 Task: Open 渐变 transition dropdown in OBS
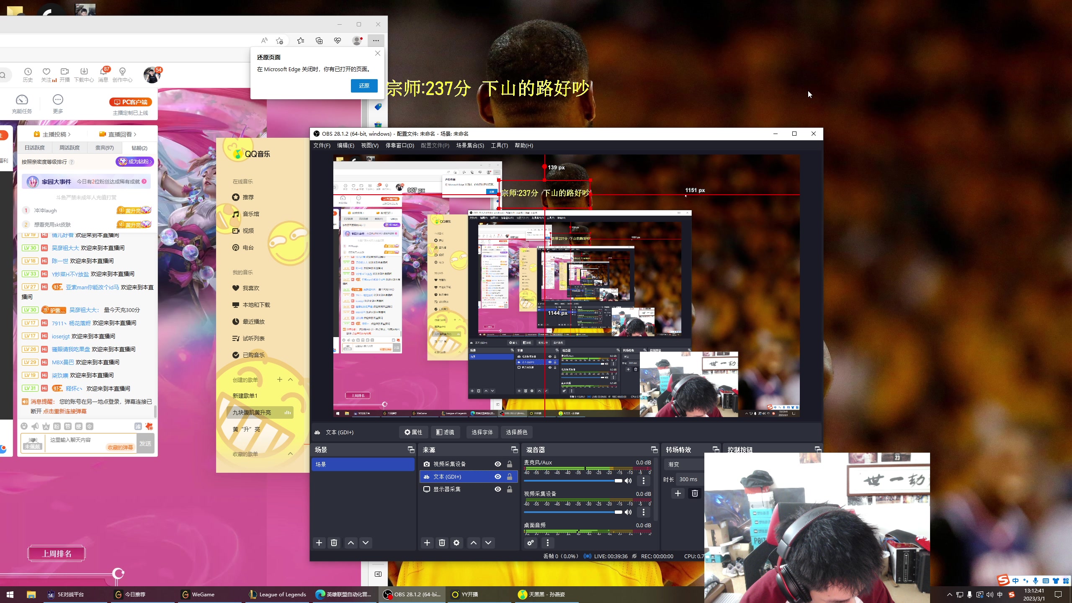(x=683, y=464)
